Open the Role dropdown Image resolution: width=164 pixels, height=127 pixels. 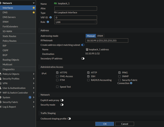75,22
